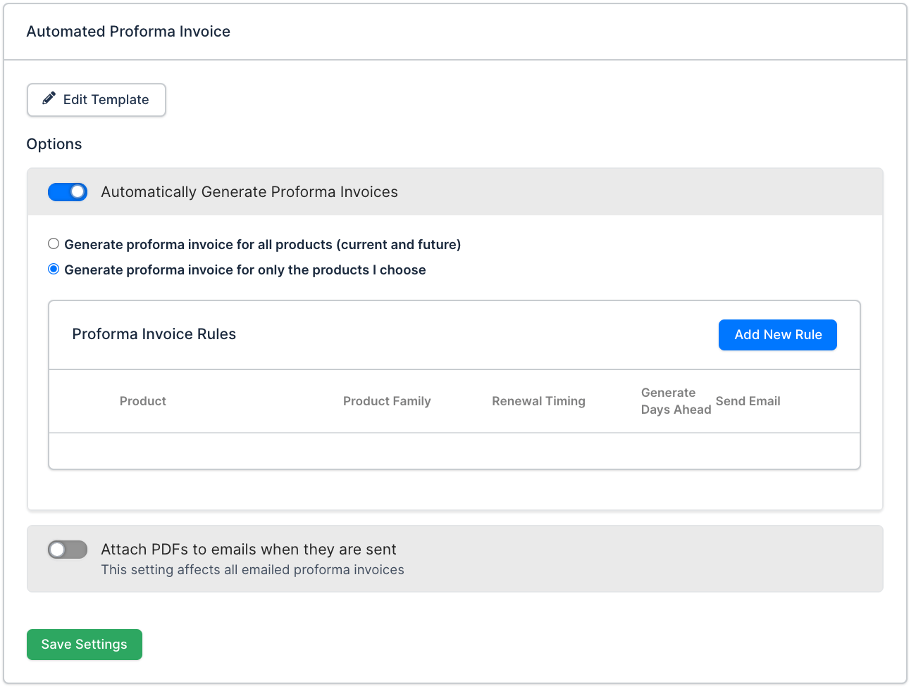Select the only products I choose radio
Image resolution: width=916 pixels, height=691 pixels.
54,270
